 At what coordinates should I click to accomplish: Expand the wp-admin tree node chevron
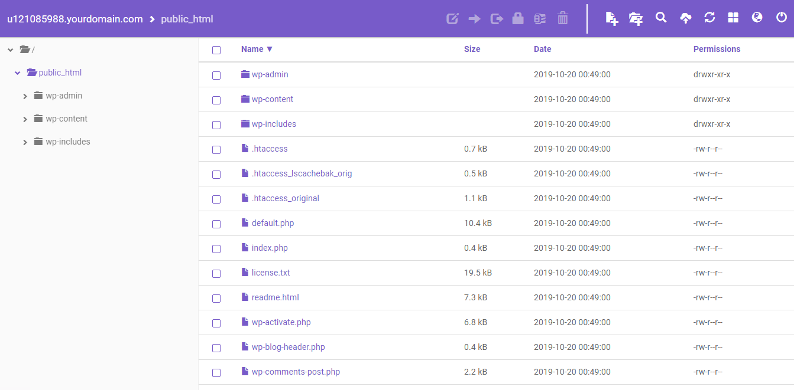tap(25, 96)
